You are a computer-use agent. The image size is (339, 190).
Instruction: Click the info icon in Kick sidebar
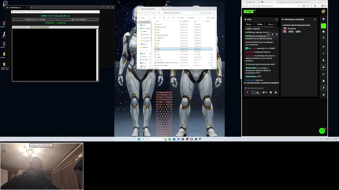point(323,19)
